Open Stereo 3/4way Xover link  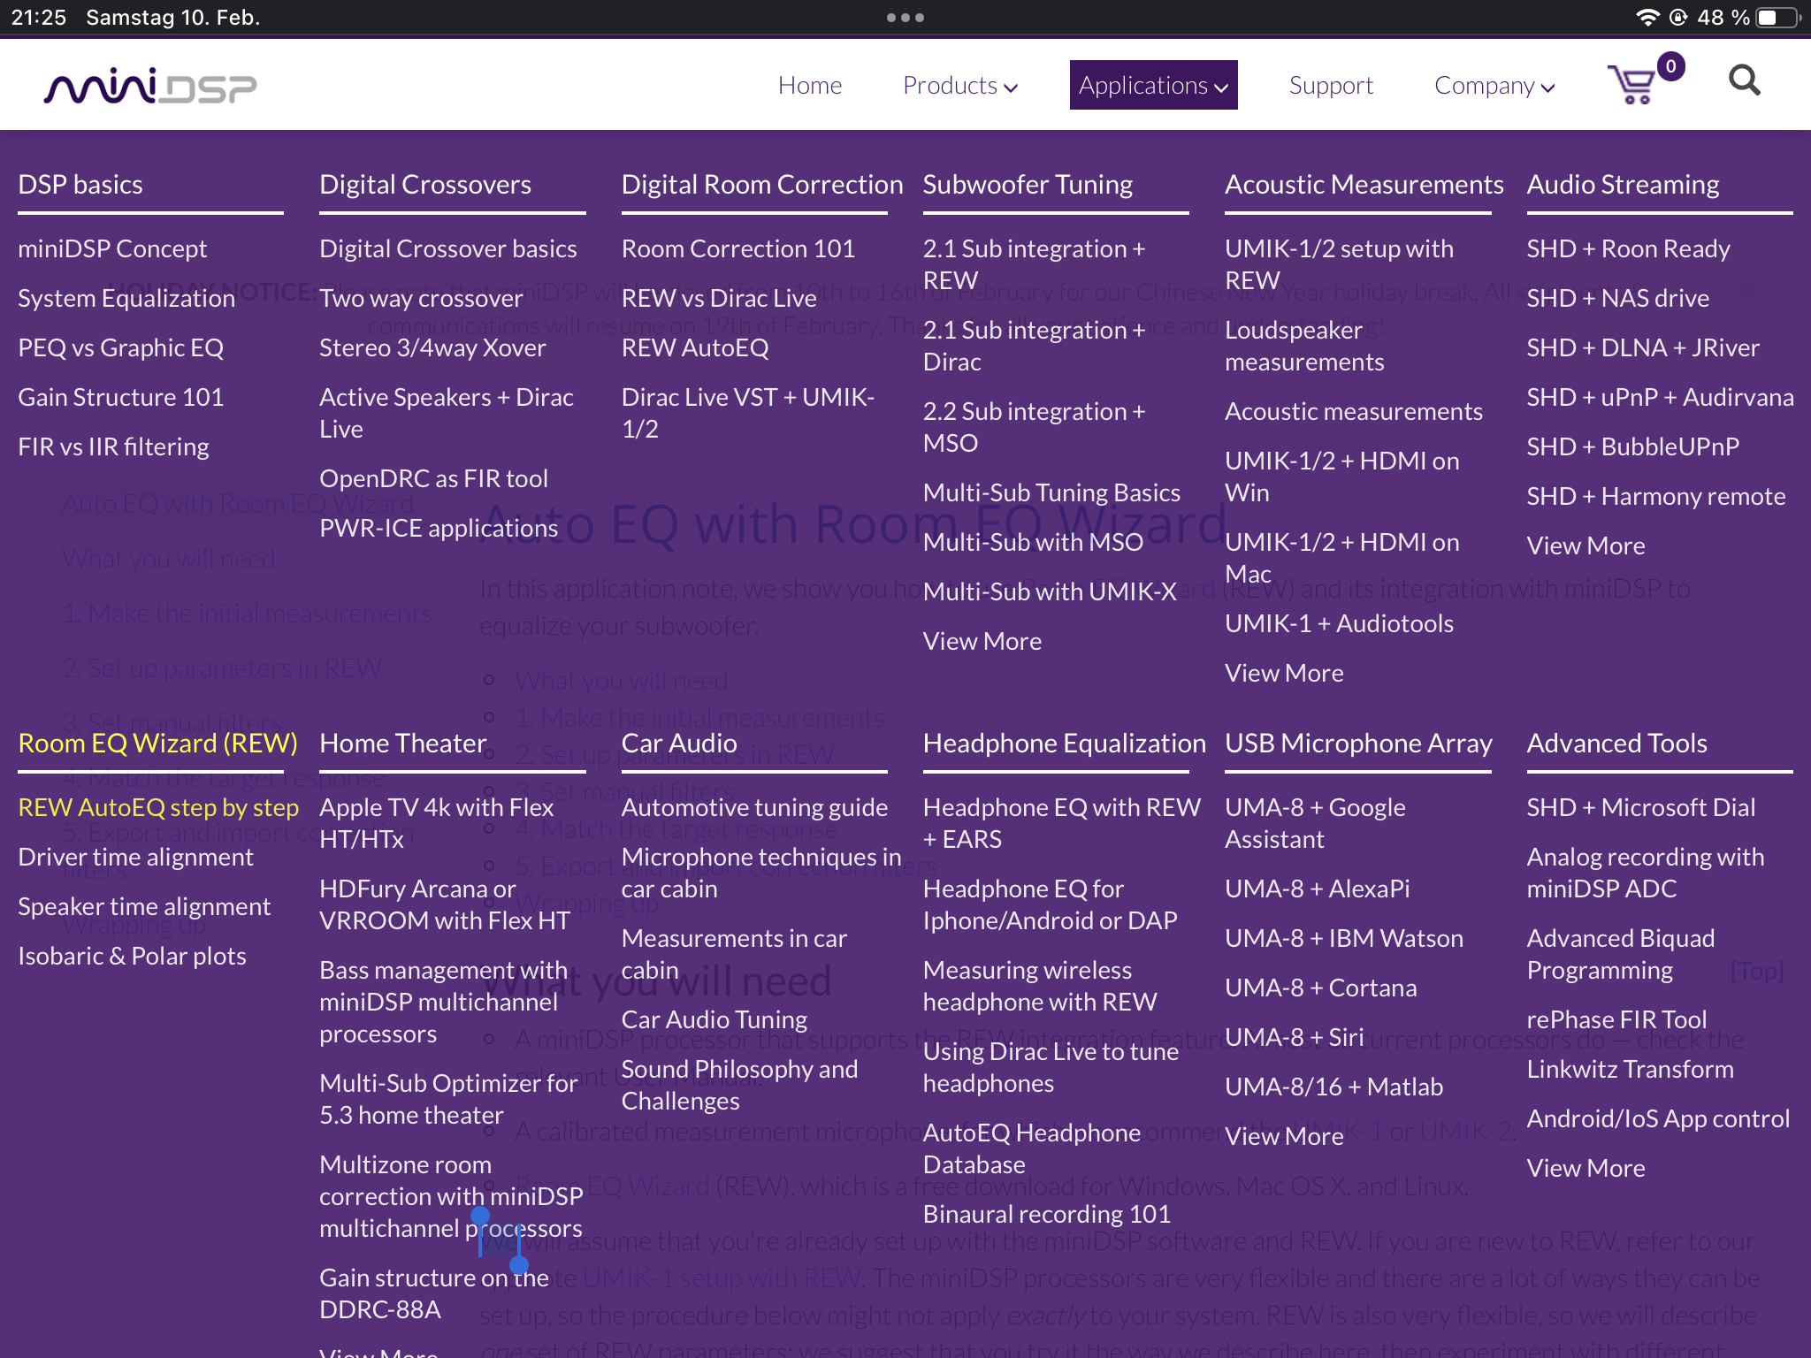click(x=432, y=347)
